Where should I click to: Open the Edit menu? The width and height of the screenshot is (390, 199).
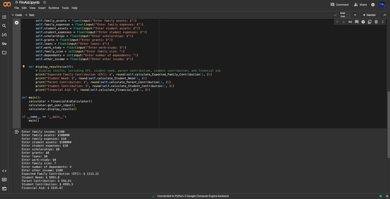24,8
